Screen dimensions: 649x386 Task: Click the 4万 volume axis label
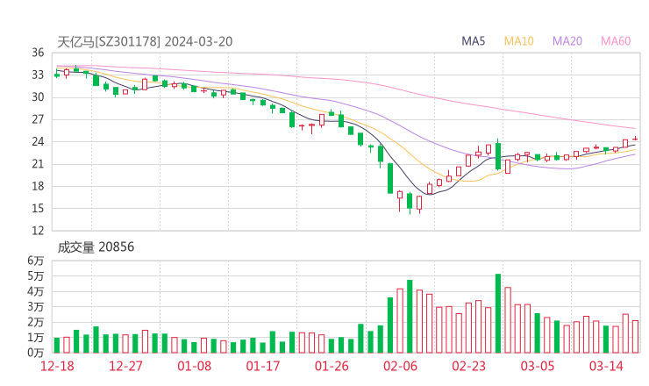coord(36,291)
